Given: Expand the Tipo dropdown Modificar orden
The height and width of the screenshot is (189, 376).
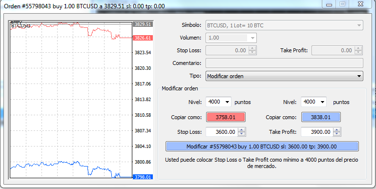Looking at the screenshot, I should click(x=284, y=76).
